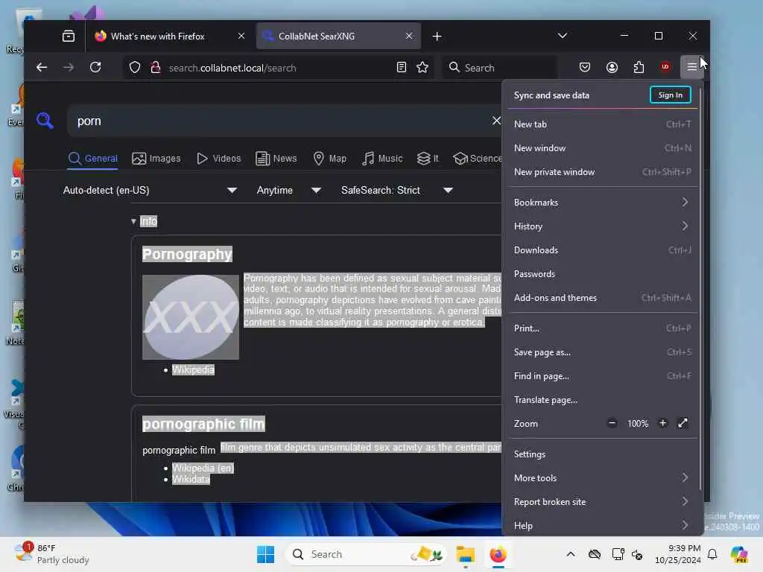Toggle reader view icon in address bar
This screenshot has width=763, height=572.
(402, 68)
